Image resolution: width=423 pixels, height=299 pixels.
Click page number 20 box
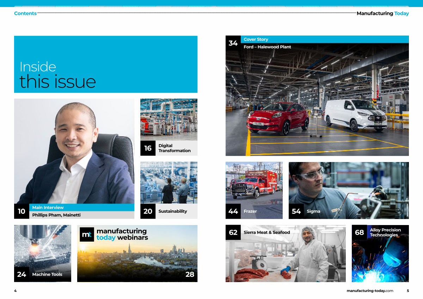point(148,211)
